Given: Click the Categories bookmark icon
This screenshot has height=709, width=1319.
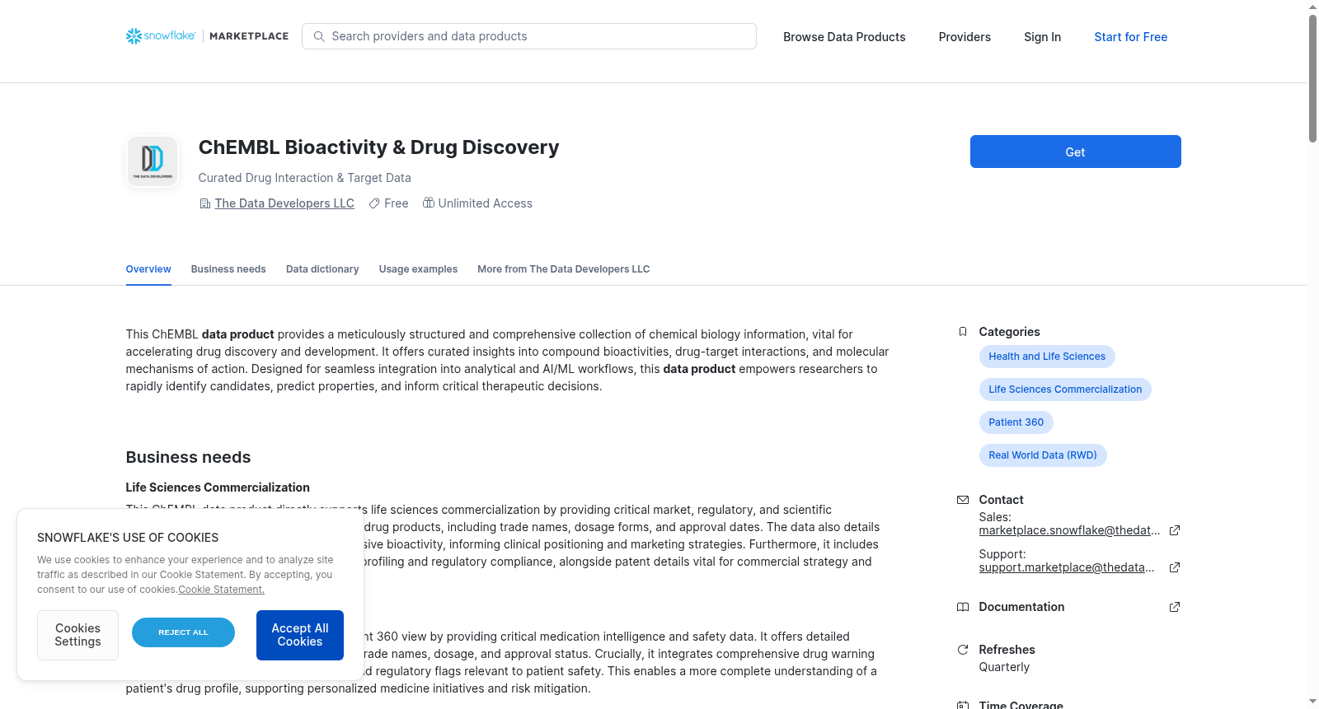Looking at the screenshot, I should (x=962, y=332).
